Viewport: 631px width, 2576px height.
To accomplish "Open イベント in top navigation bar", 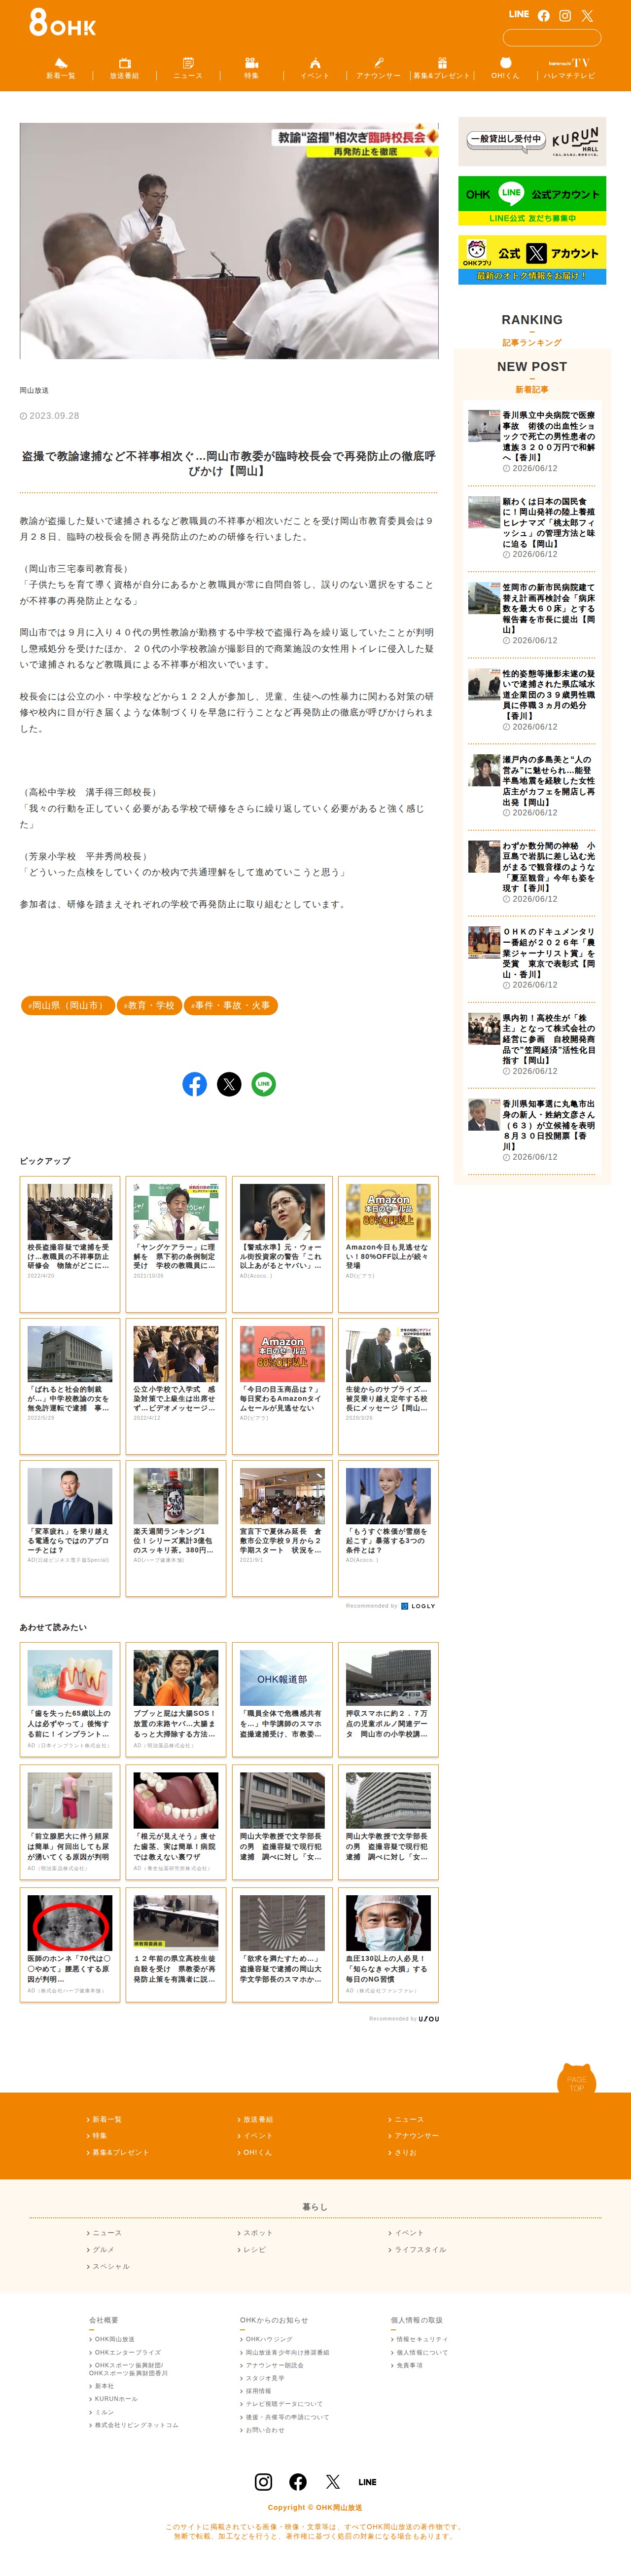I will tap(315, 68).
